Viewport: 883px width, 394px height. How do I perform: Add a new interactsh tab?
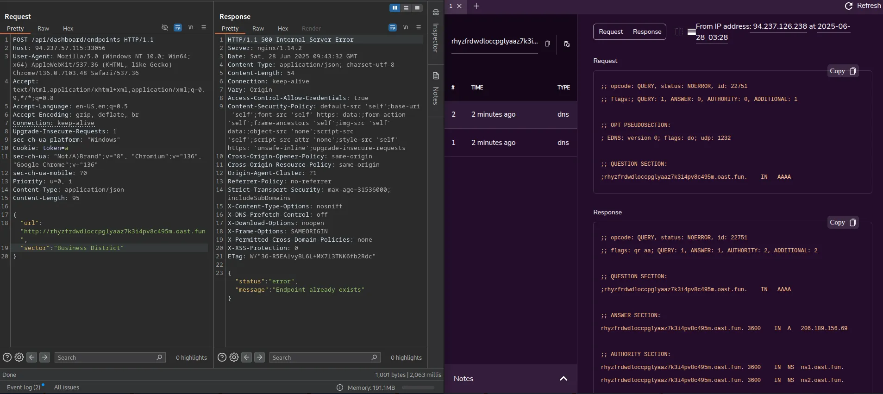click(476, 6)
